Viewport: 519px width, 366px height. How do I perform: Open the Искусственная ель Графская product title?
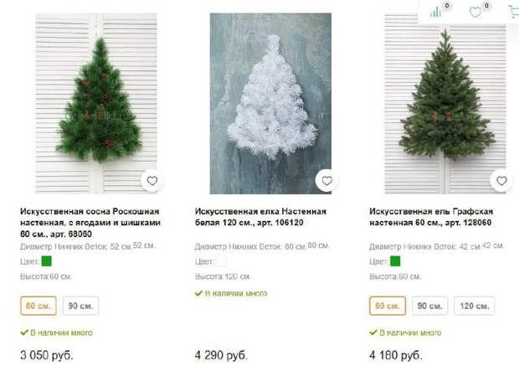coord(431,217)
